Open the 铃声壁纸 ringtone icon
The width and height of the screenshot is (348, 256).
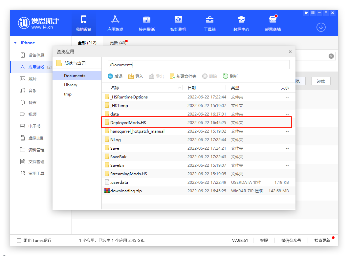(147, 19)
